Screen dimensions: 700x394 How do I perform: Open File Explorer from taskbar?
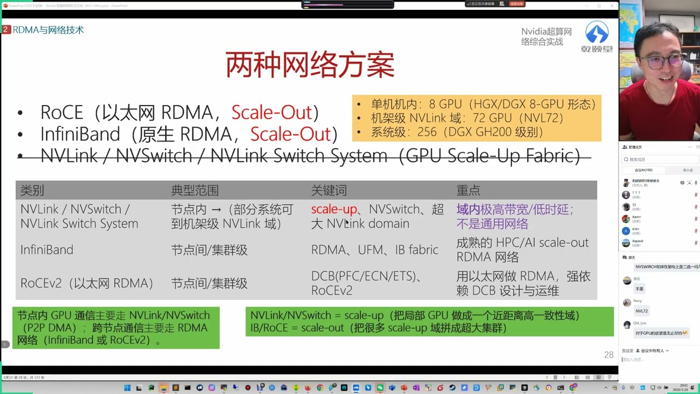click(164, 387)
